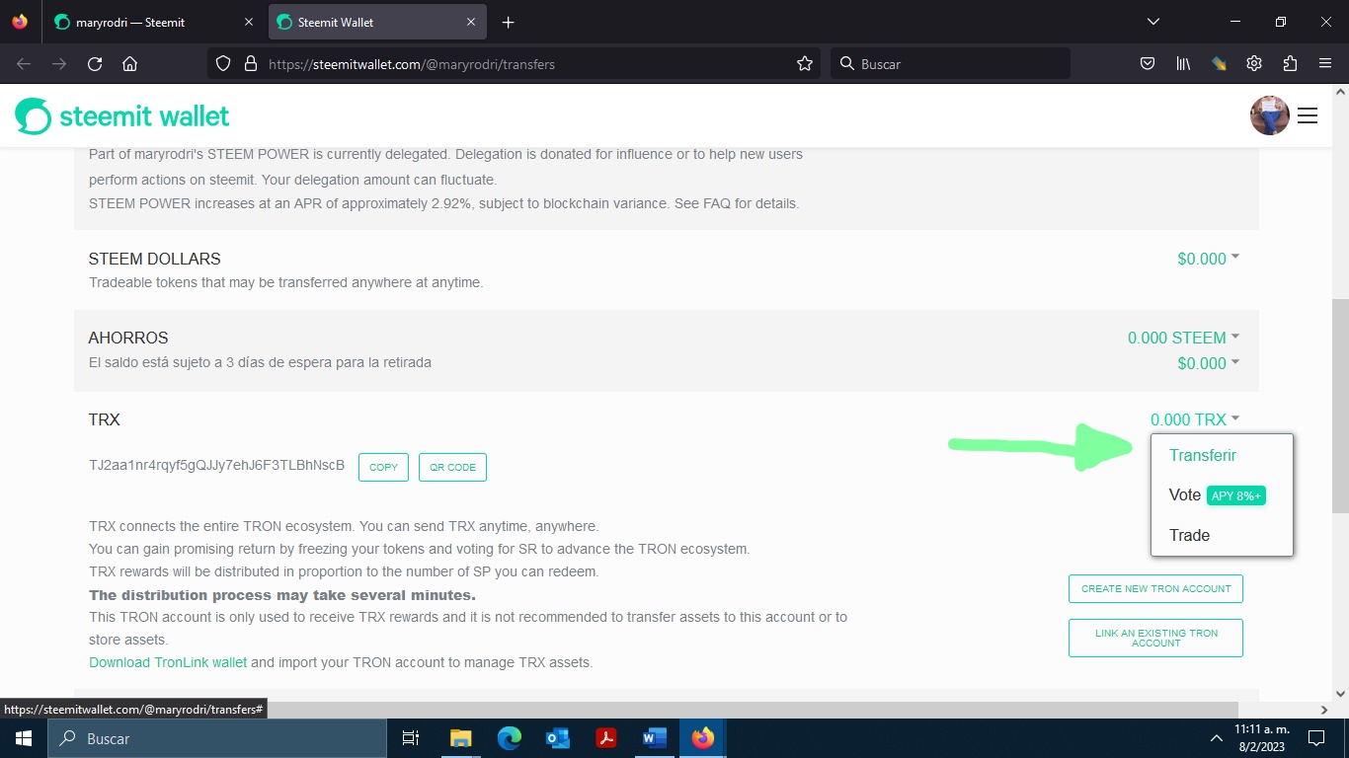Open the Firefox View pinned icon
The height and width of the screenshot is (758, 1349).
[20, 22]
